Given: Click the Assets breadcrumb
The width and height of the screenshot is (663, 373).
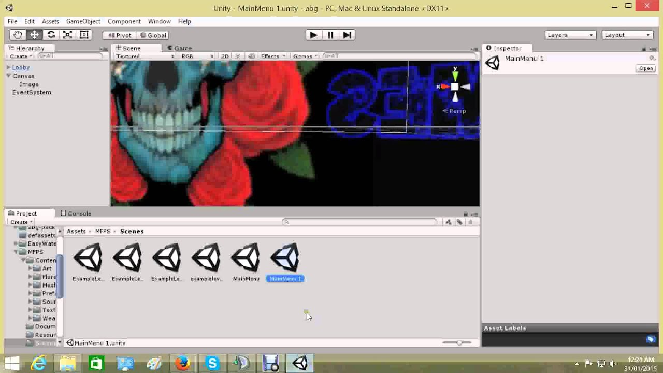Looking at the screenshot, I should [76, 231].
